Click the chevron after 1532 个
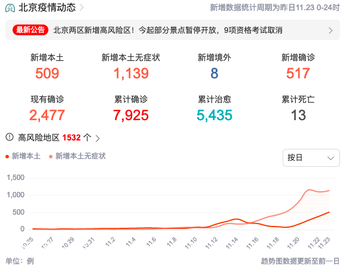 coord(97,138)
